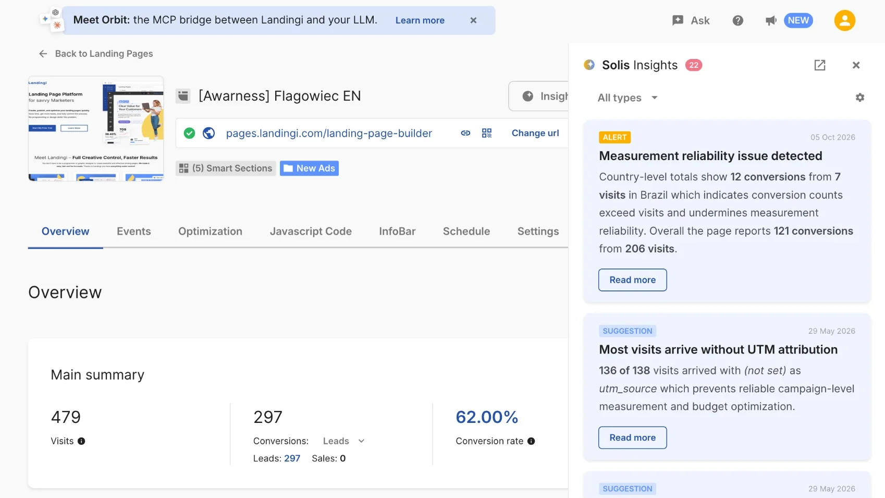
Task: Copy the page link icon
Action: (465, 133)
